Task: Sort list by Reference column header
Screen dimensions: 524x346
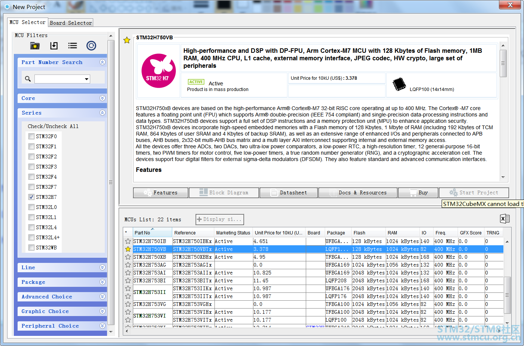Action: click(x=193, y=233)
